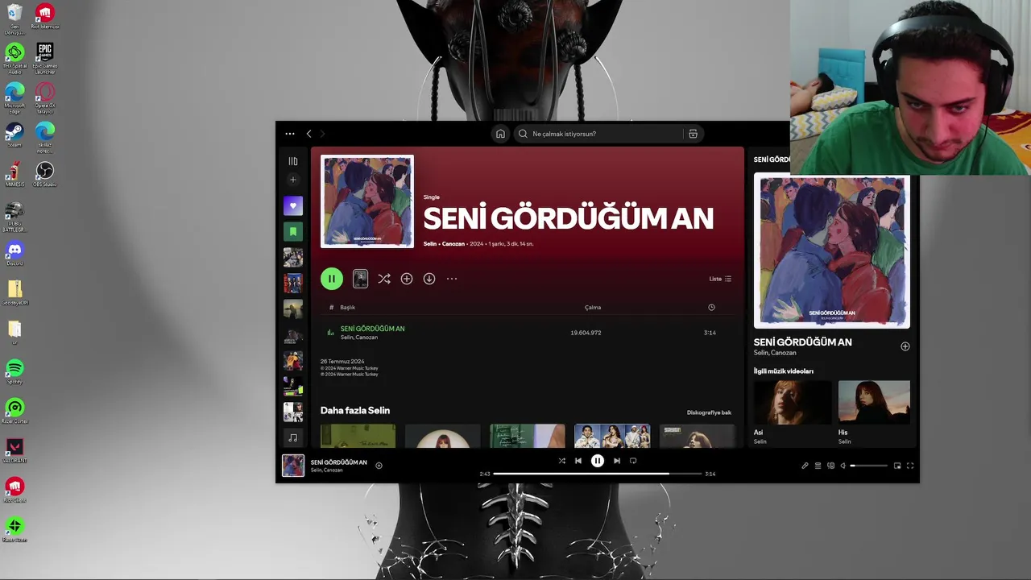
Task: Open the Browse icon in the search bar
Action: point(693,134)
